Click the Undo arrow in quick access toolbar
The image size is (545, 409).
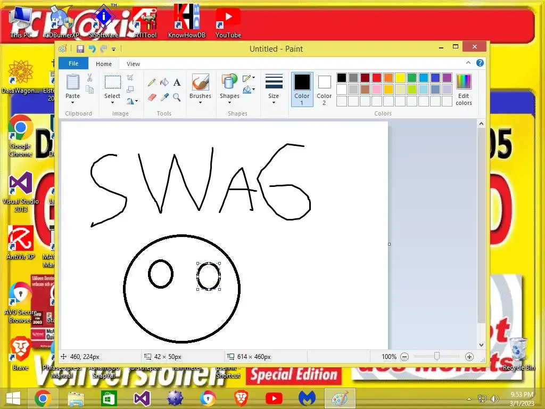pos(92,49)
